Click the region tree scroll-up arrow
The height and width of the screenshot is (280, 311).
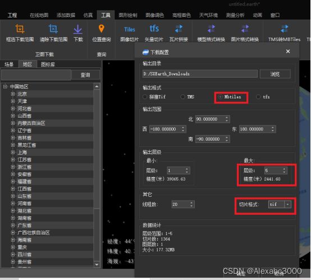[x=97, y=87]
